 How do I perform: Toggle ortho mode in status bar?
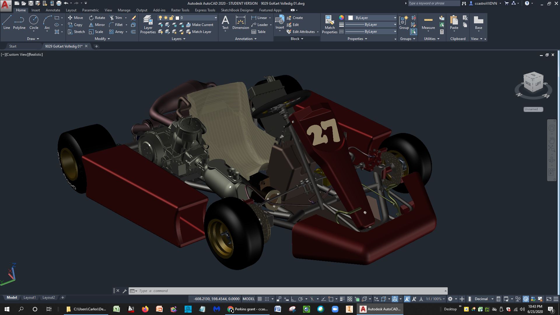pyautogui.click(x=293, y=299)
